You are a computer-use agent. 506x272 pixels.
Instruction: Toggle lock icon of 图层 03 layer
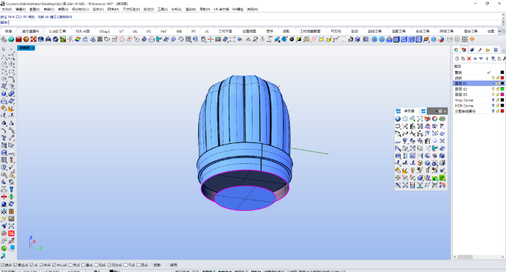tap(498, 95)
